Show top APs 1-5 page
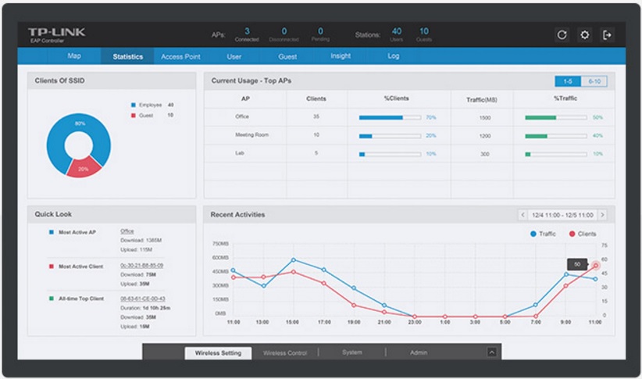Screen dimensions: 642x379 568,81
